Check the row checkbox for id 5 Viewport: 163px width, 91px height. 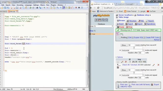pos(118,62)
